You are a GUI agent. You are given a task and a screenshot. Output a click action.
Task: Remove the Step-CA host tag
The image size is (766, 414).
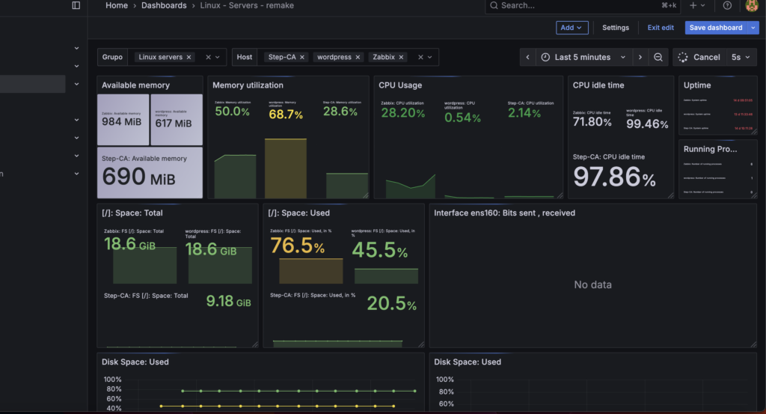coord(303,58)
